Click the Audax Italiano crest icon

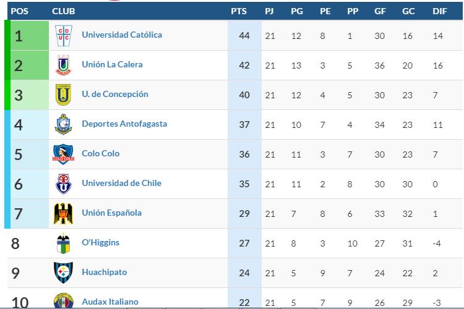pos(64,301)
